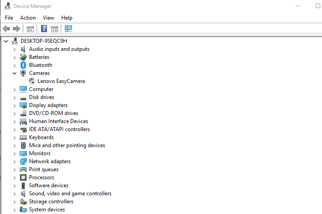Select the Human Interface Devices label
Screen dimensions: 322x214
pyautogui.click(x=59, y=121)
